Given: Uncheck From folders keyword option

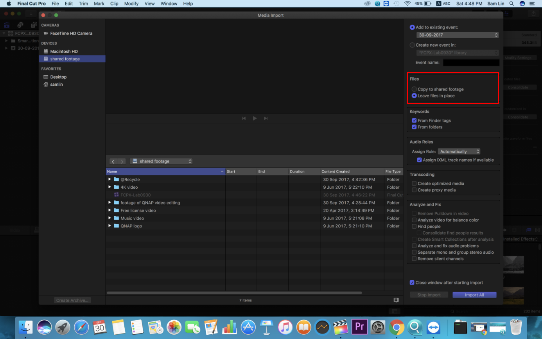Looking at the screenshot, I should coord(414,127).
